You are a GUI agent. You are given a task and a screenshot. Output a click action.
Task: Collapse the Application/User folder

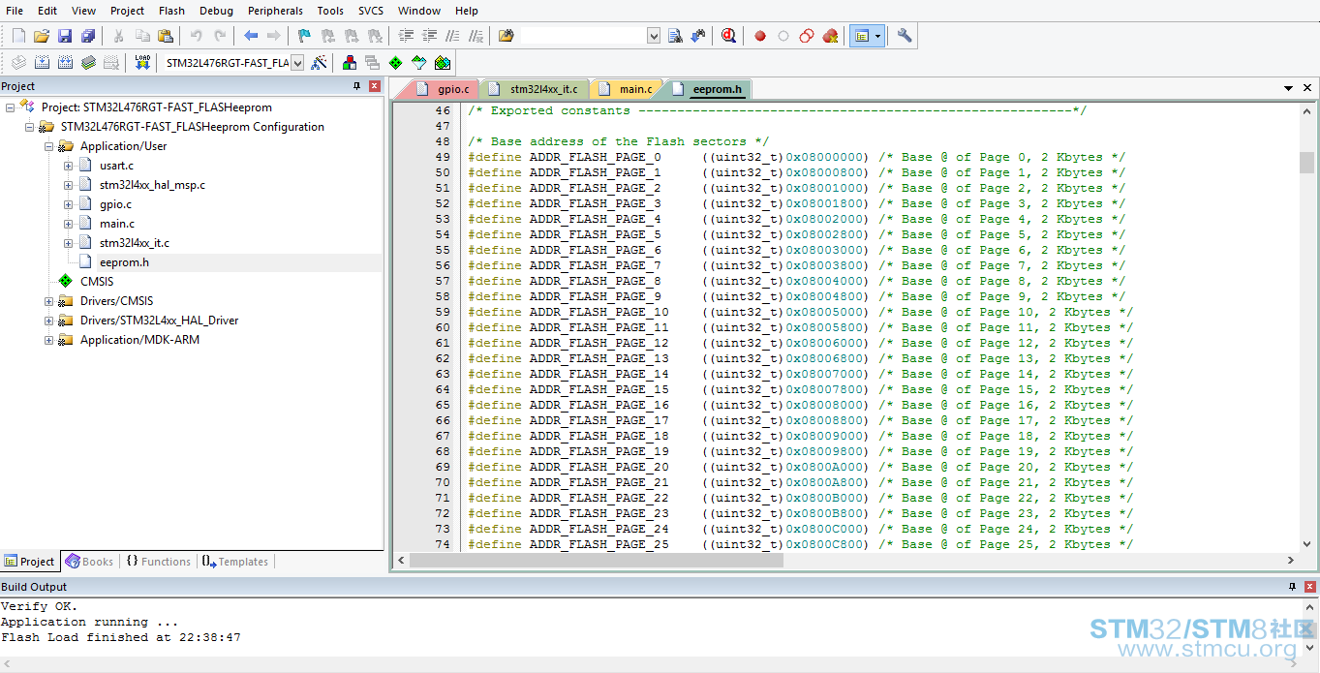[49, 146]
